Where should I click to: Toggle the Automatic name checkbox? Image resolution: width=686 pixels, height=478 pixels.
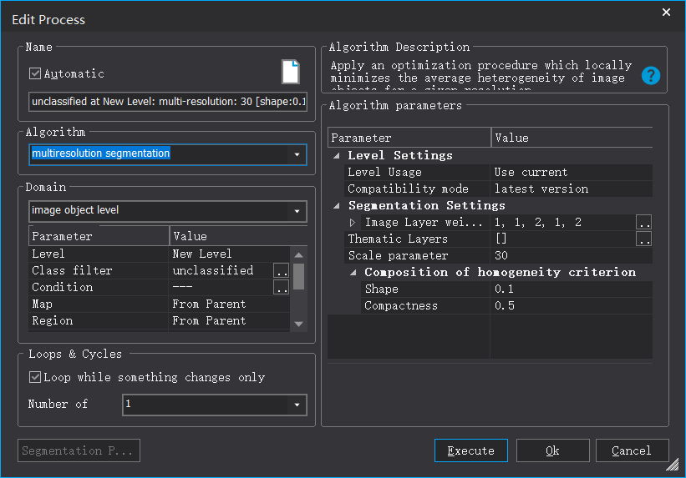(35, 73)
